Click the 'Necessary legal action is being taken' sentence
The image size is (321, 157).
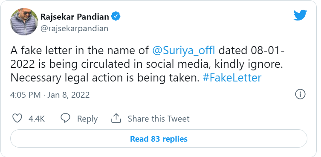(105, 78)
